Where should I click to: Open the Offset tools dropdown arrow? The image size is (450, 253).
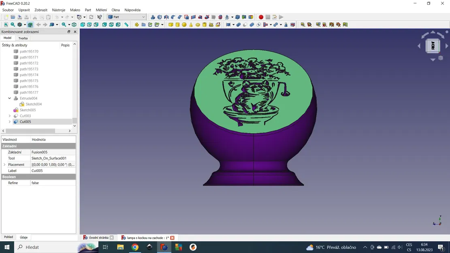(x=232, y=17)
